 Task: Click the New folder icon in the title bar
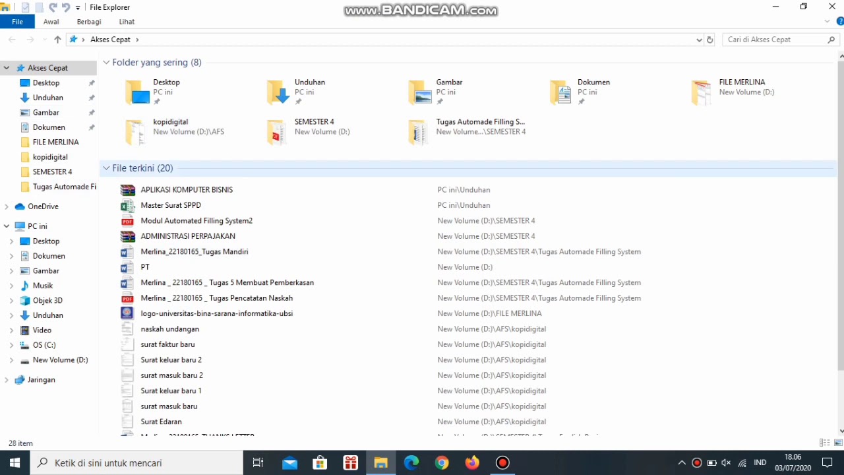(x=39, y=7)
